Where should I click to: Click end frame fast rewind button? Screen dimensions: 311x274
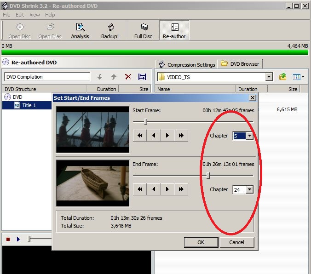[140, 189]
